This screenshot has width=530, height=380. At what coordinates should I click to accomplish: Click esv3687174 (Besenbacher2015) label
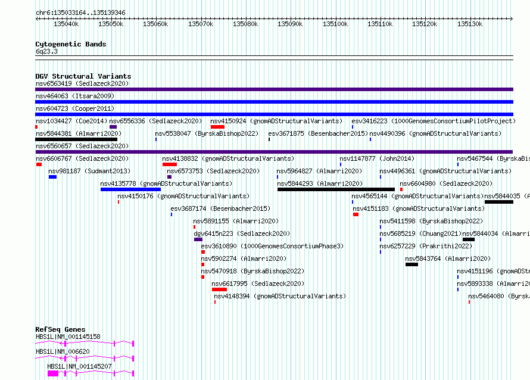(220, 208)
